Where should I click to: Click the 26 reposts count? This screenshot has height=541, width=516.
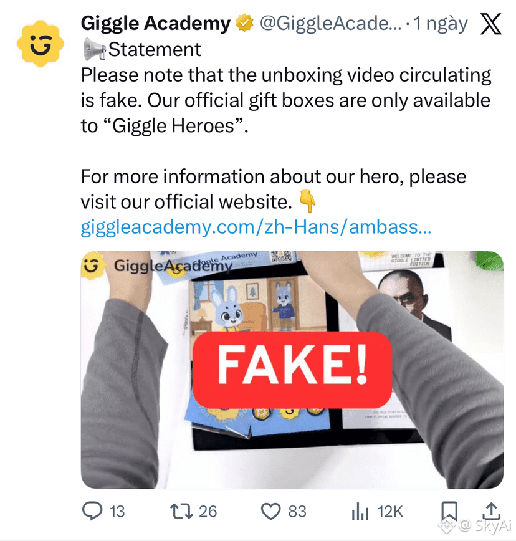click(x=208, y=511)
